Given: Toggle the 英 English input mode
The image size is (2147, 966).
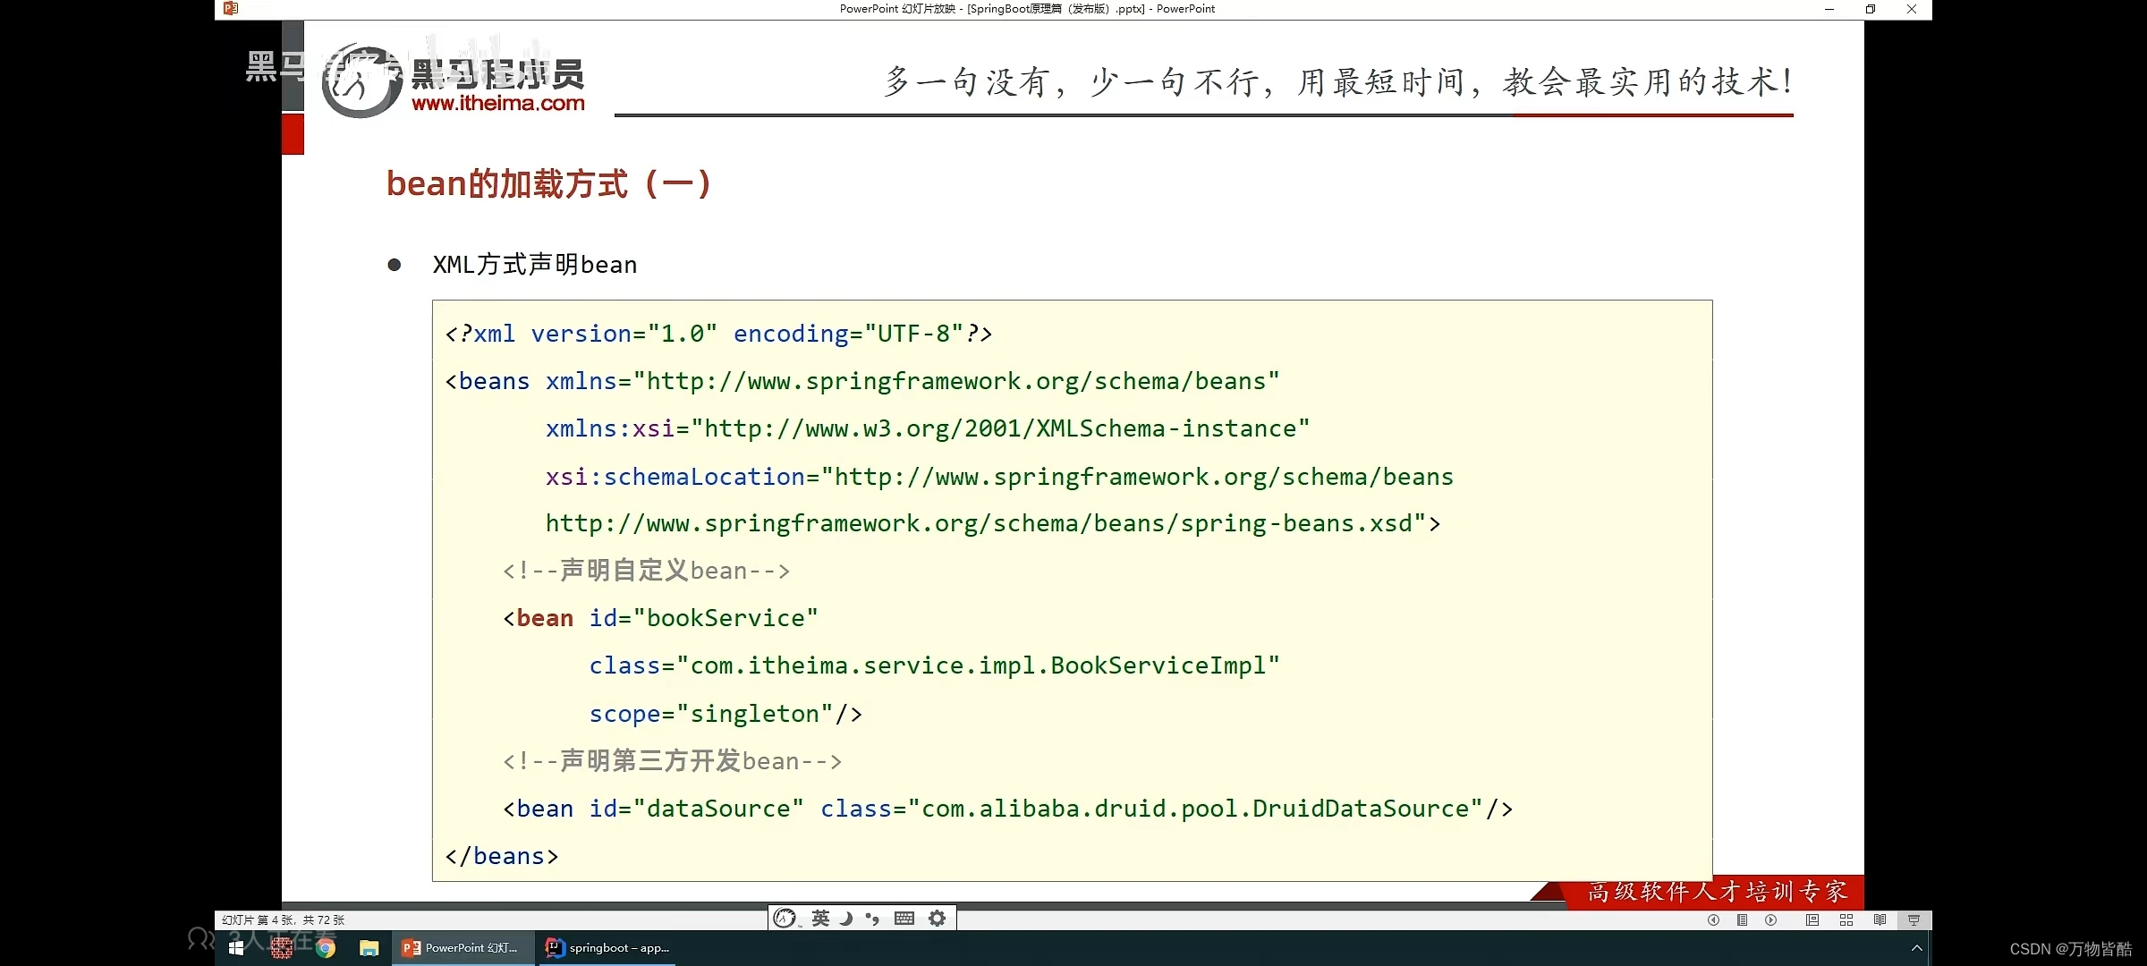Looking at the screenshot, I should click(x=820, y=918).
